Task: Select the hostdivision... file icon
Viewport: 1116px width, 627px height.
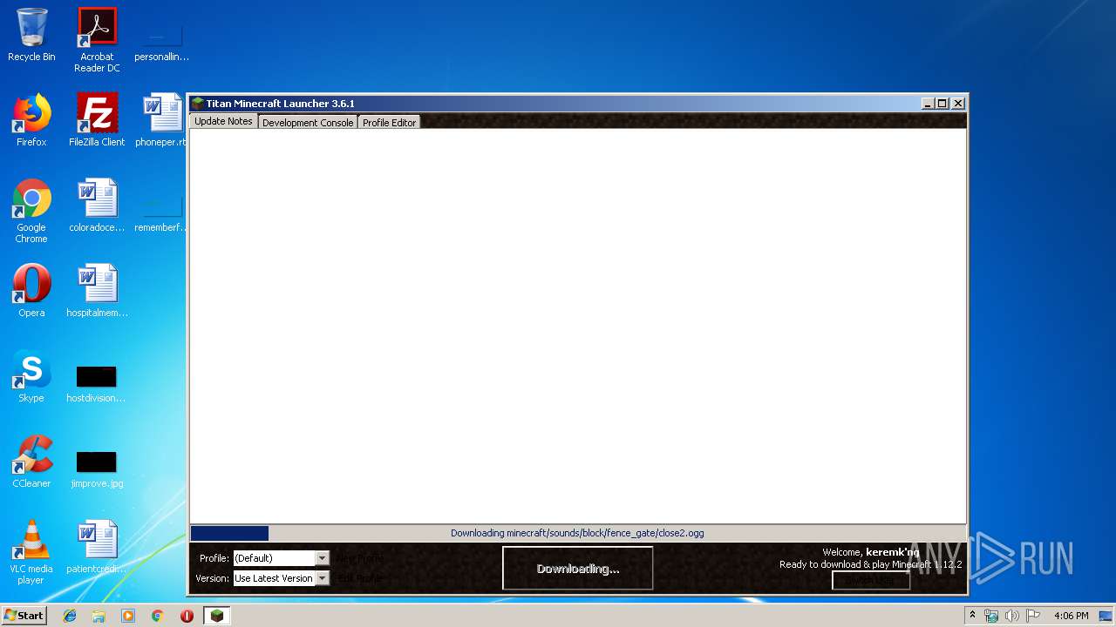Action: pyautogui.click(x=96, y=383)
